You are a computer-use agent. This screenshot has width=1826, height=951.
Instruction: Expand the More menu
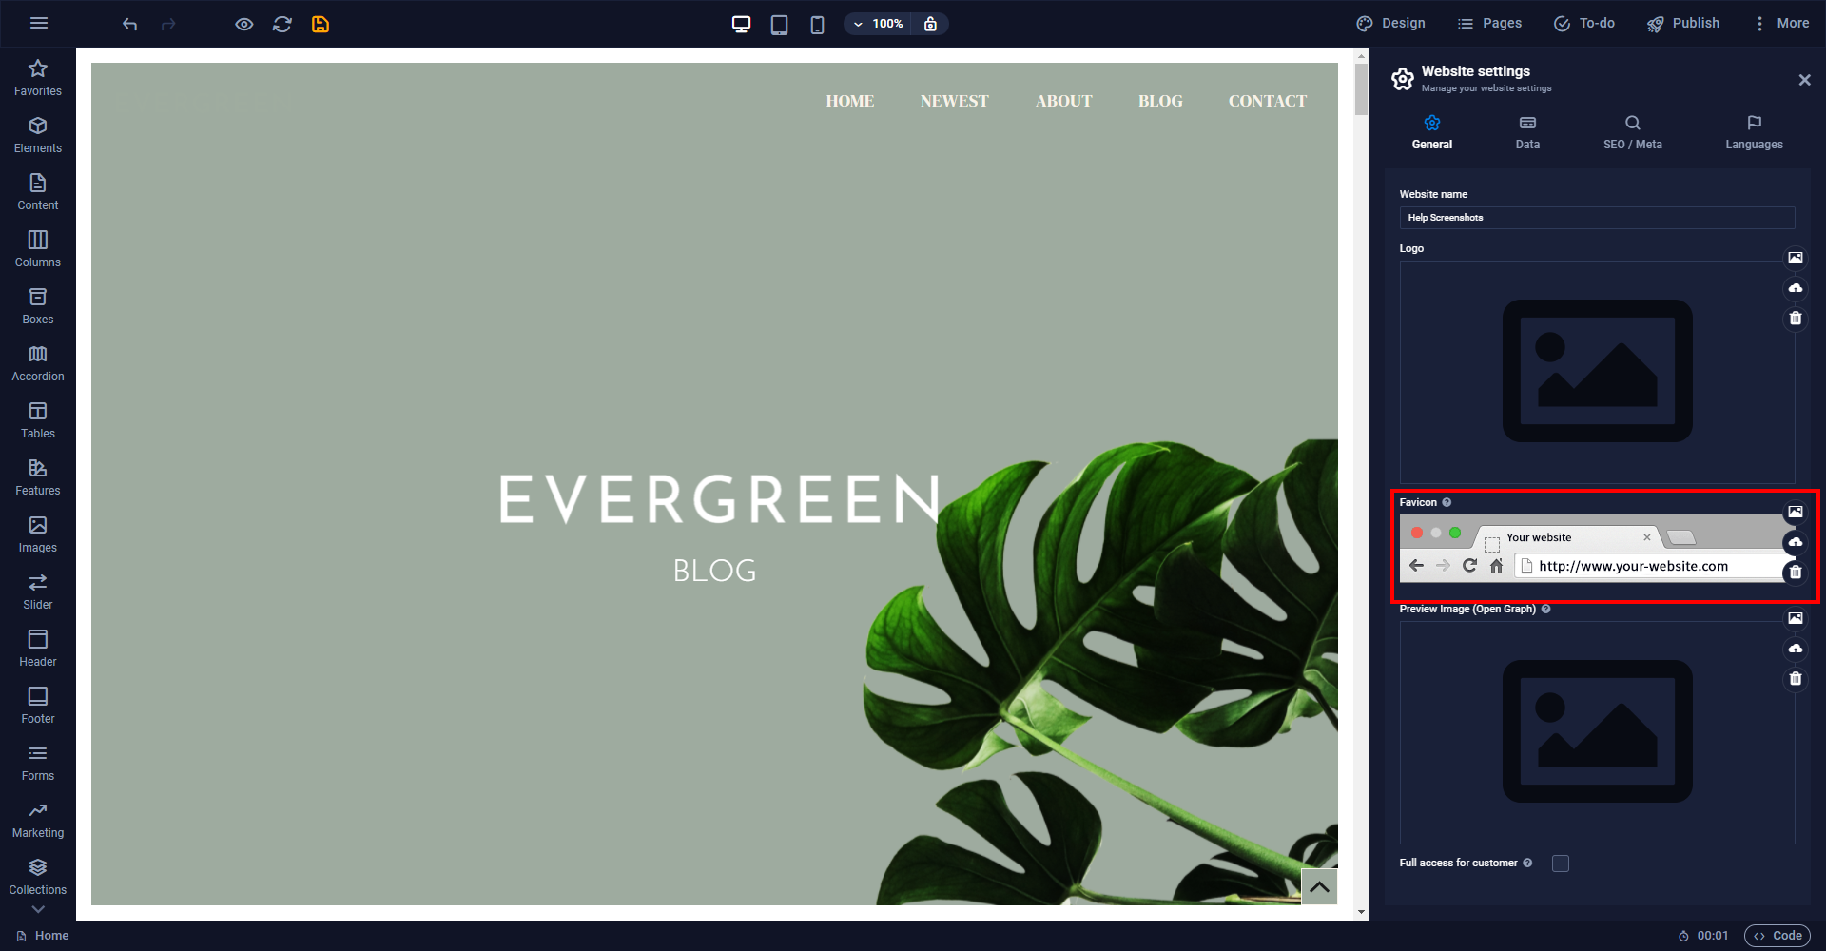click(x=1781, y=24)
